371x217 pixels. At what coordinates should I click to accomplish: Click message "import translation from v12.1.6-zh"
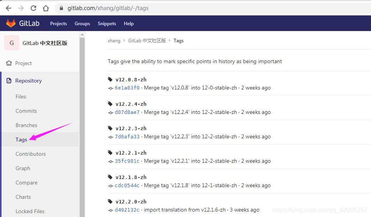pos(185,210)
